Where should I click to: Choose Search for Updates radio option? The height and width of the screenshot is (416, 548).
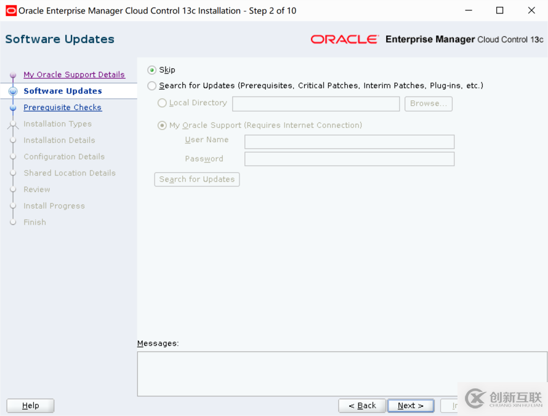point(151,86)
